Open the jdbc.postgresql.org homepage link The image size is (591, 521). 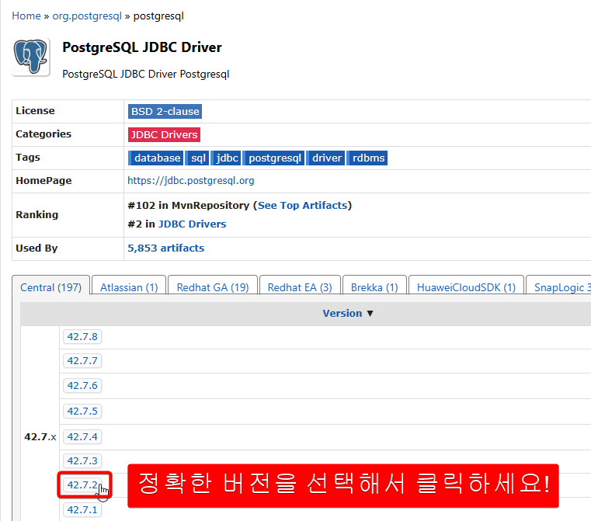pos(191,180)
